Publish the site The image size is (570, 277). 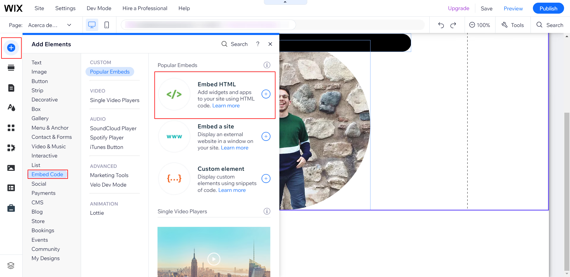click(548, 8)
